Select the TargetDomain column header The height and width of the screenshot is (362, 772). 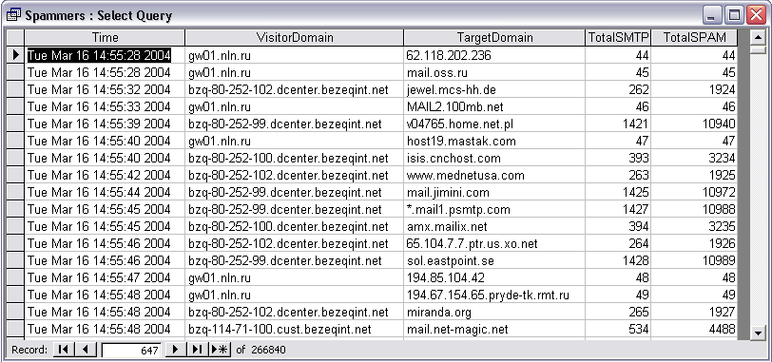coord(494,37)
